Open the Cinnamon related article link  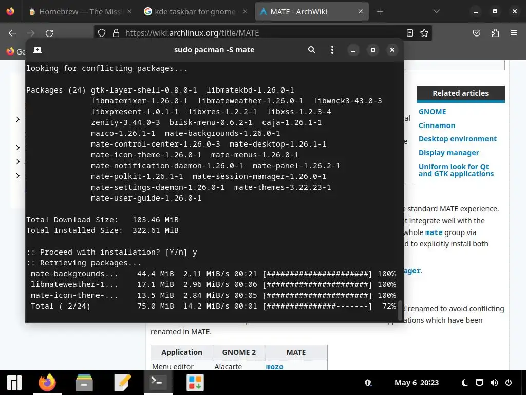click(437, 125)
